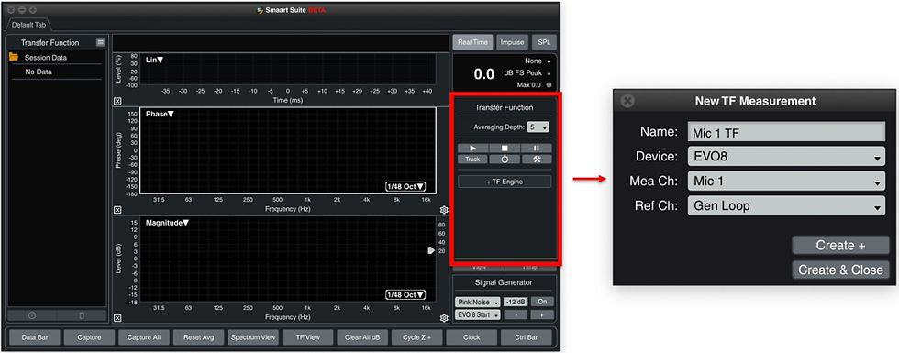Open the Mea Ch Mic 1 dropdown
Viewport: 899px width, 353px height.
click(x=786, y=182)
